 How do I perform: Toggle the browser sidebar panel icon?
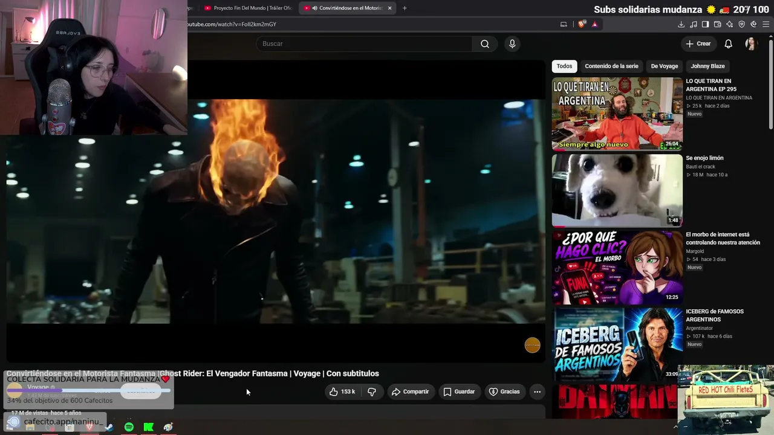(705, 24)
